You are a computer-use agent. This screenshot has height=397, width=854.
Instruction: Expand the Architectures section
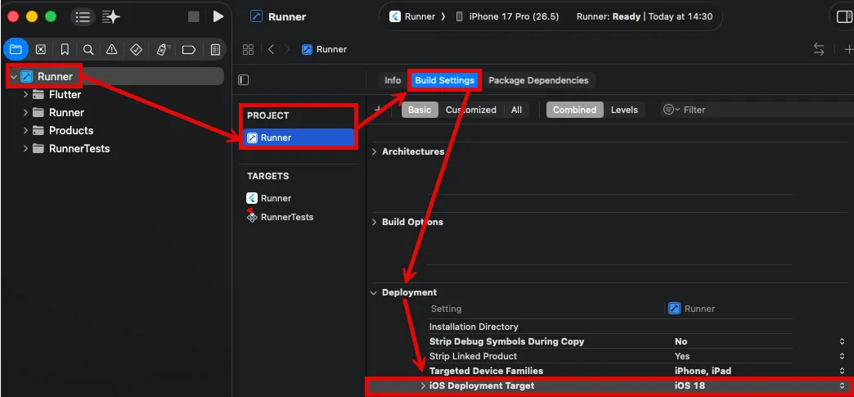click(374, 151)
